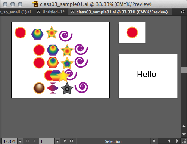
Task: Select the yellow star shape
Action: coord(63,76)
